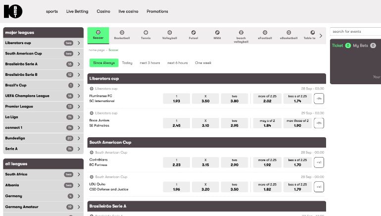Viewport: 381px width, 216px height.
Task: Open the 10Bet logo home link
Action: (x=13, y=11)
